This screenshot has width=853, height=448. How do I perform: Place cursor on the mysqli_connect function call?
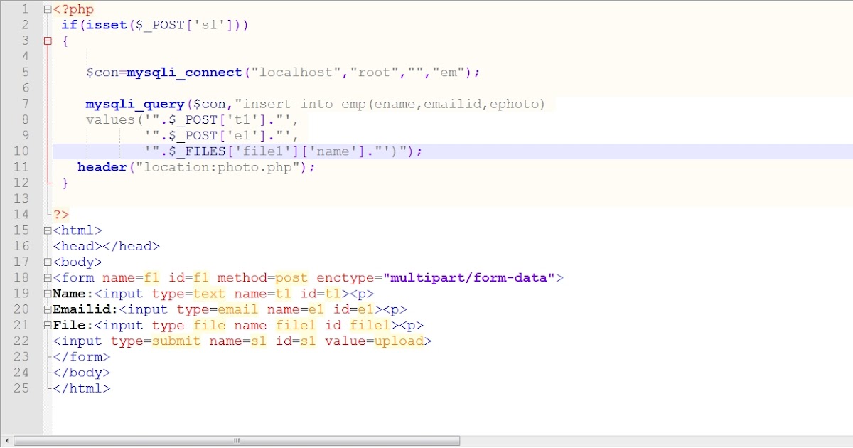coord(183,72)
